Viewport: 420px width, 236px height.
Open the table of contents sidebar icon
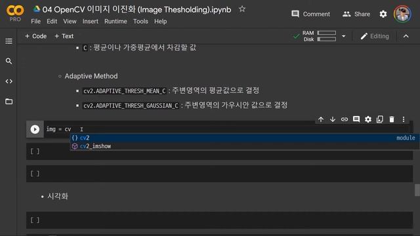(x=9, y=41)
